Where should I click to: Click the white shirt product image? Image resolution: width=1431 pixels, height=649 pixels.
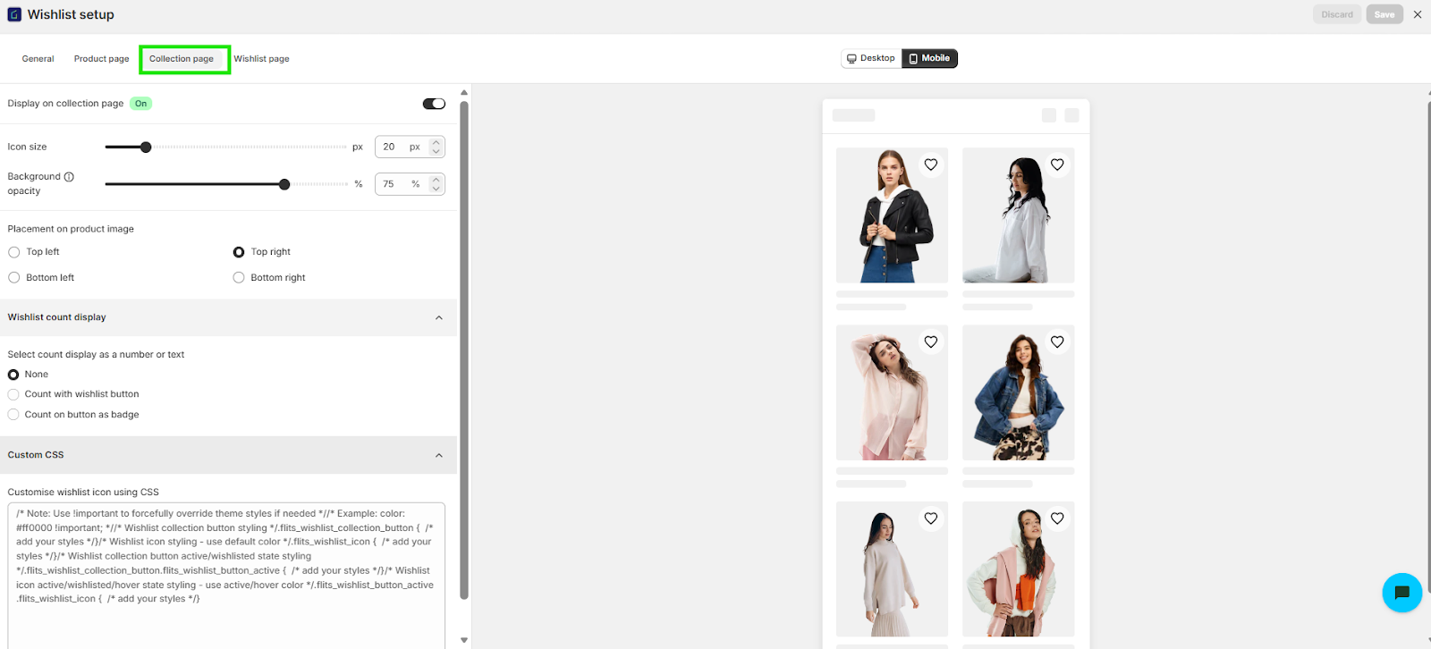click(1018, 215)
